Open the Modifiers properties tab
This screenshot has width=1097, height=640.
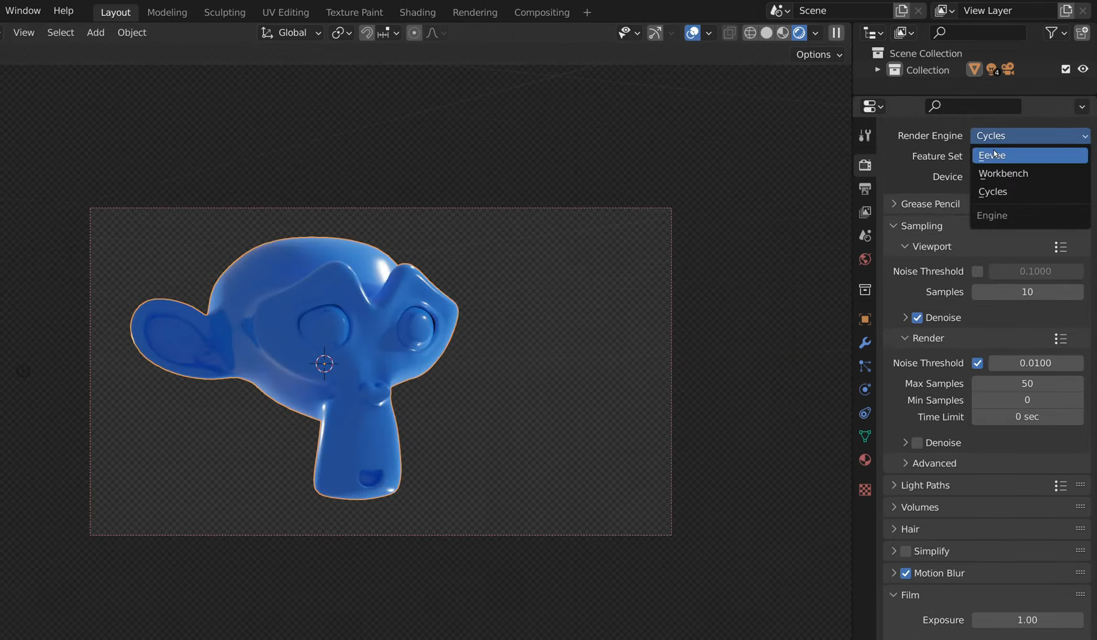click(x=864, y=343)
